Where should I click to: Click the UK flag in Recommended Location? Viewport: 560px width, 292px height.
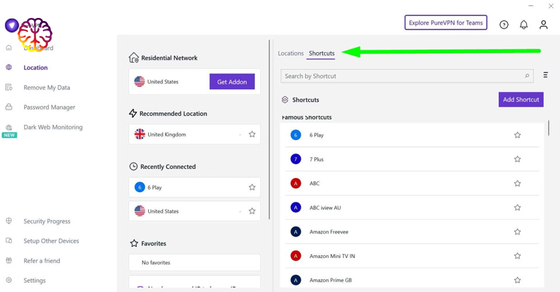pyautogui.click(x=139, y=134)
